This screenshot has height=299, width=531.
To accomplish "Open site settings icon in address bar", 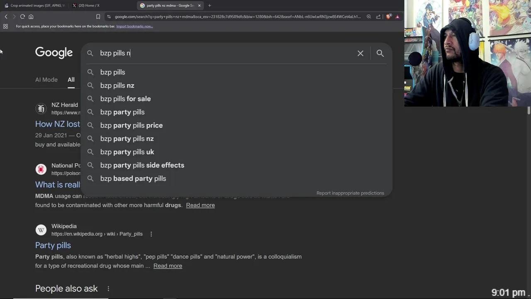I will 109,17.
